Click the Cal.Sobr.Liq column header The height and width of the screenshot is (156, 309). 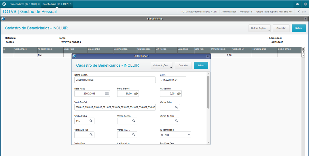101,50
